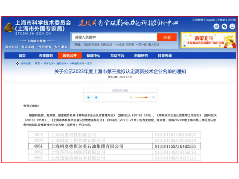
Task: Select the 新闻中心 navigation tab
Action: 93,56
